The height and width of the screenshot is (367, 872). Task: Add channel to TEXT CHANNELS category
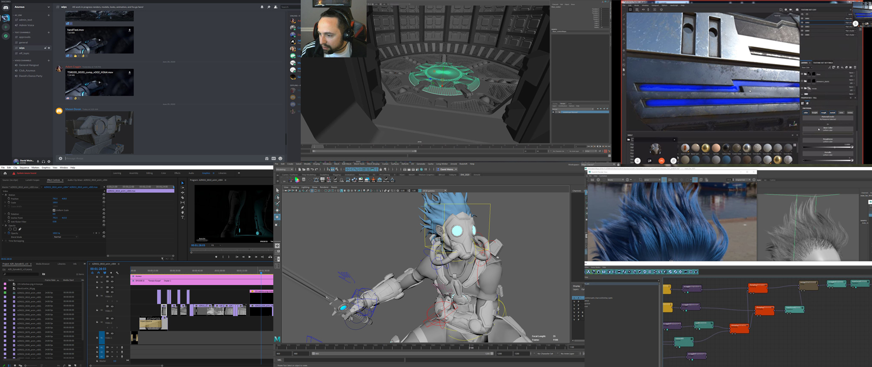tap(49, 32)
